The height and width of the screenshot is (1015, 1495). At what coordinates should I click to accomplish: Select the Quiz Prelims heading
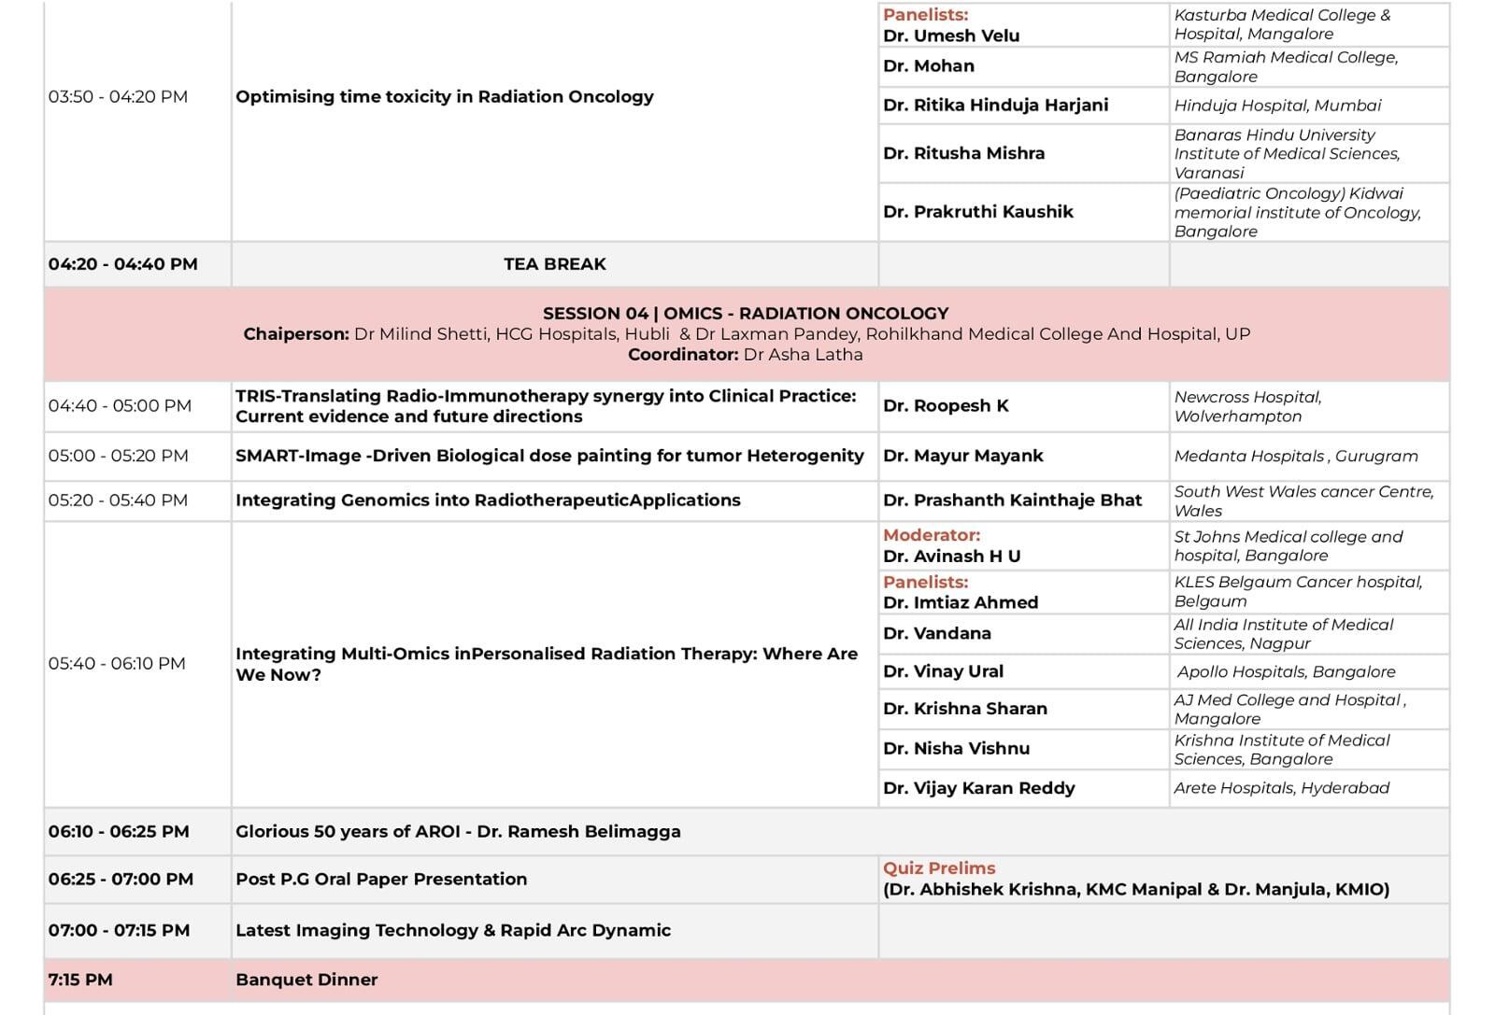(x=939, y=868)
